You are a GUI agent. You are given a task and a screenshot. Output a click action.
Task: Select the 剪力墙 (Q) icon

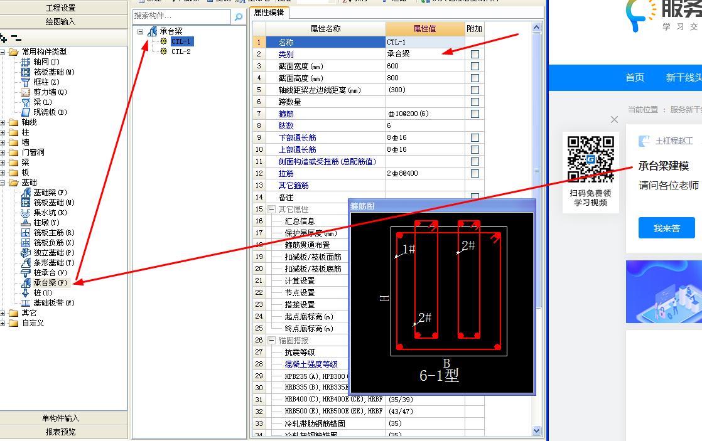[x=26, y=92]
